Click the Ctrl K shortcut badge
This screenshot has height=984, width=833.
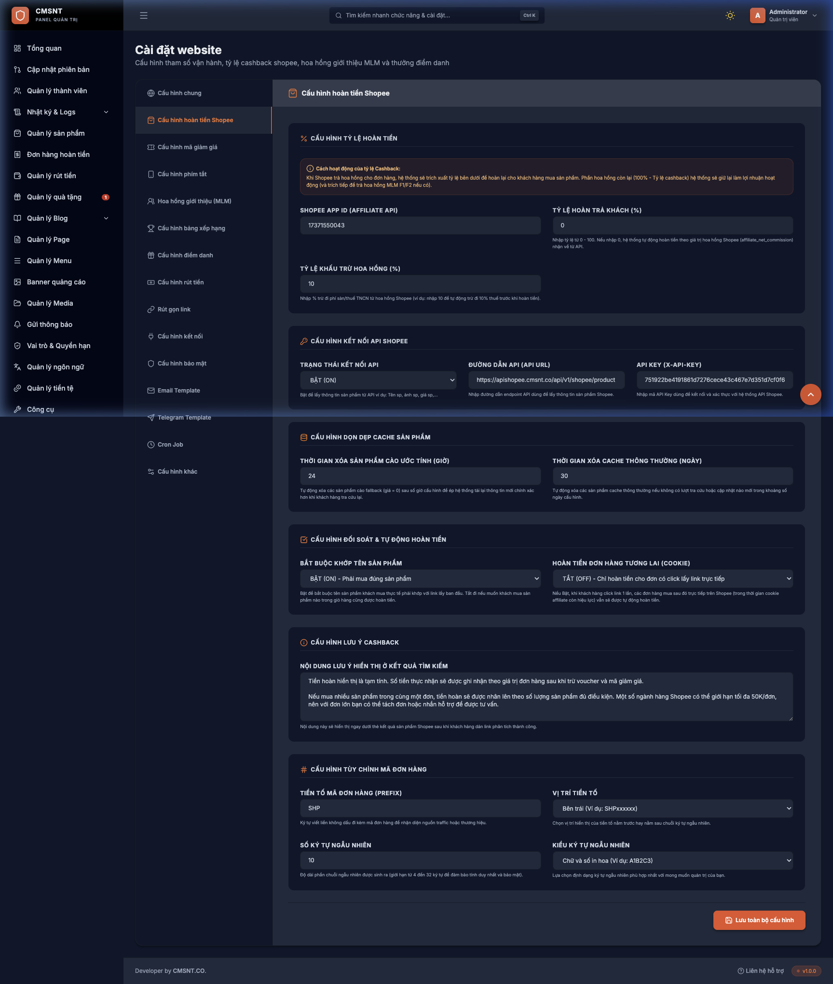pyautogui.click(x=529, y=15)
